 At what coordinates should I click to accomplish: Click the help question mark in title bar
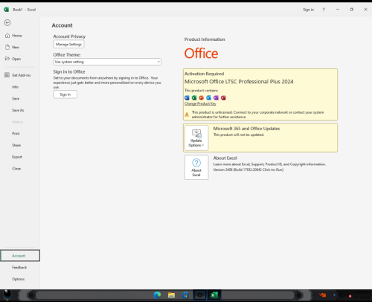click(324, 10)
